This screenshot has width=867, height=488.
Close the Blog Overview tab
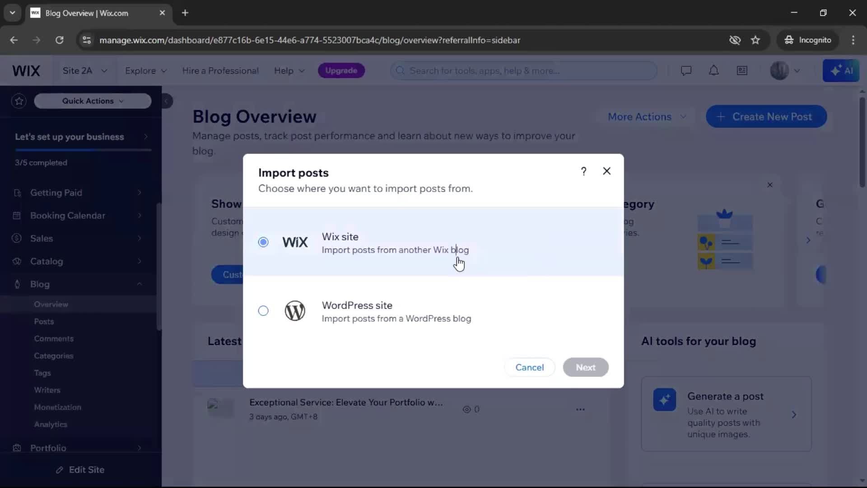(162, 13)
